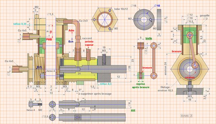The height and width of the screenshot is (124, 216).
Task: Click the '9,5' vertical dimension
Action: (201, 37)
